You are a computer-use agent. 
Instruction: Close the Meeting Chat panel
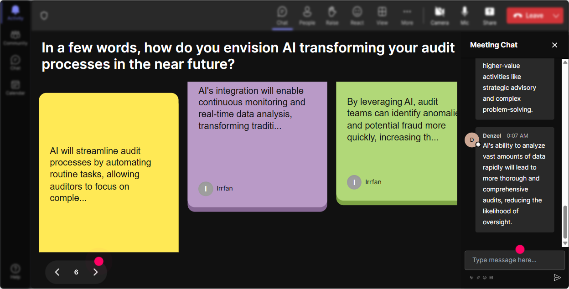pyautogui.click(x=554, y=45)
